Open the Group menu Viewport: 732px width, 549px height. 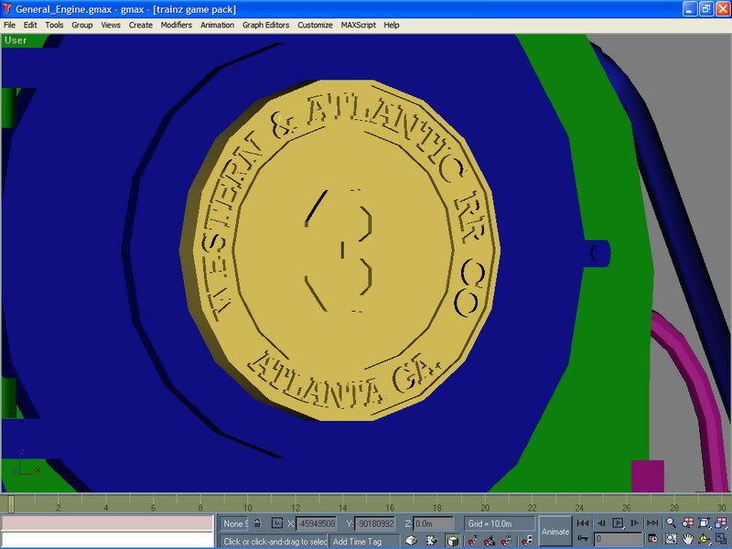[82, 26]
